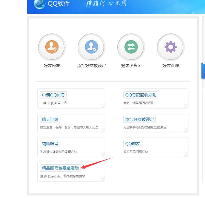Open the orange 好友恢复 icon

[52, 47]
